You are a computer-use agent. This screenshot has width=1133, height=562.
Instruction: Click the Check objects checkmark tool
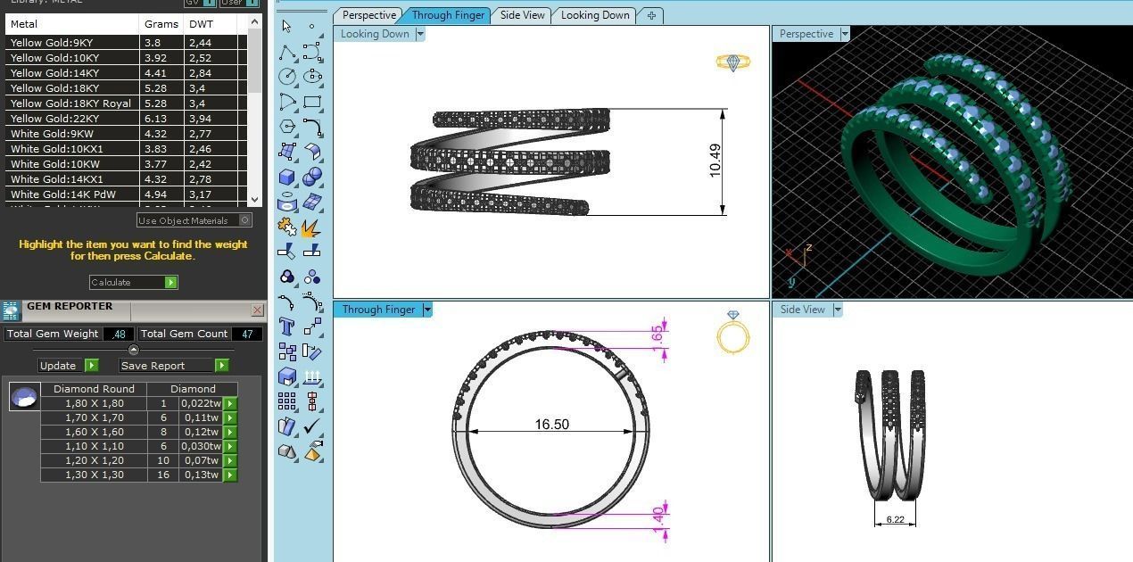pos(312,426)
